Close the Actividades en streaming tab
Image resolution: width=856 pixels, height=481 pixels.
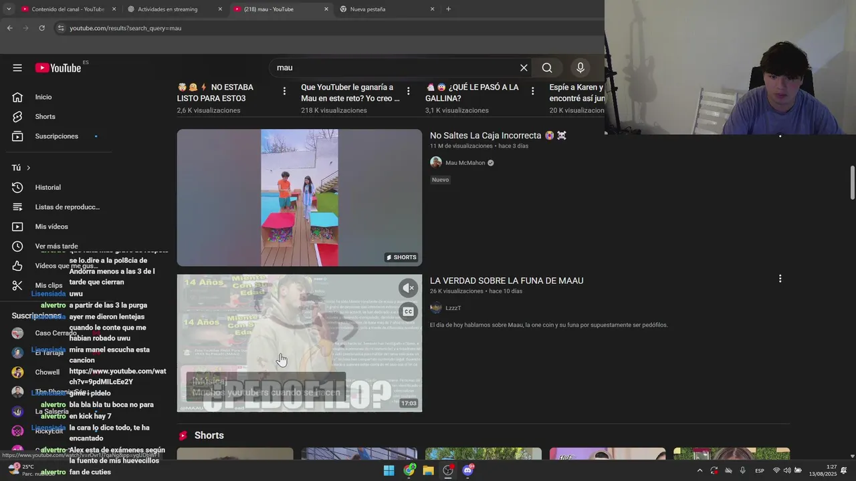[x=220, y=9]
